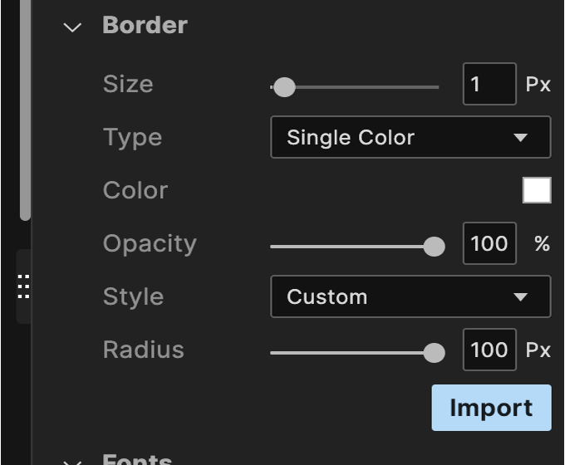Click the Opacity slider handle

pos(434,247)
